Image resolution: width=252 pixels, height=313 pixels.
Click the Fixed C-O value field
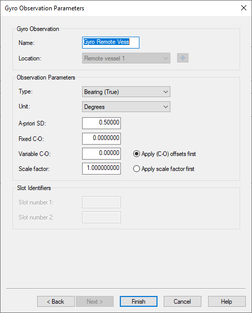click(x=101, y=138)
